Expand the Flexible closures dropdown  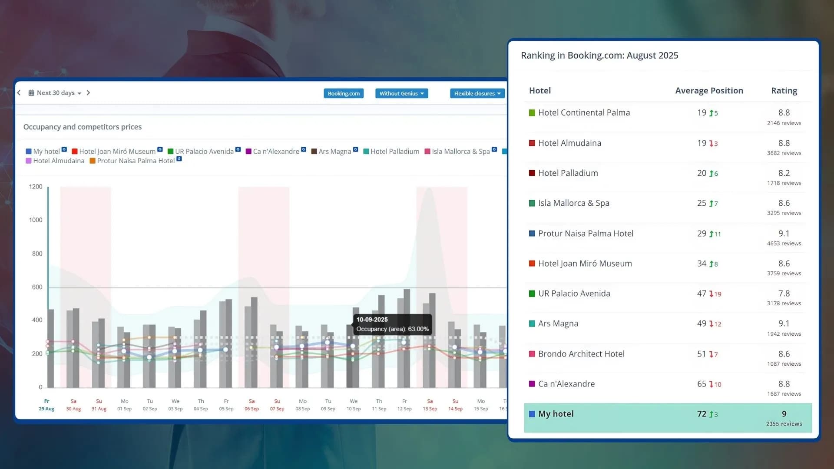(x=477, y=93)
